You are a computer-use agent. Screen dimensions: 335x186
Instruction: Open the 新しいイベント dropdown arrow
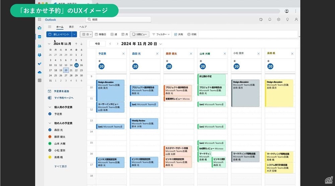pyautogui.click(x=74, y=34)
